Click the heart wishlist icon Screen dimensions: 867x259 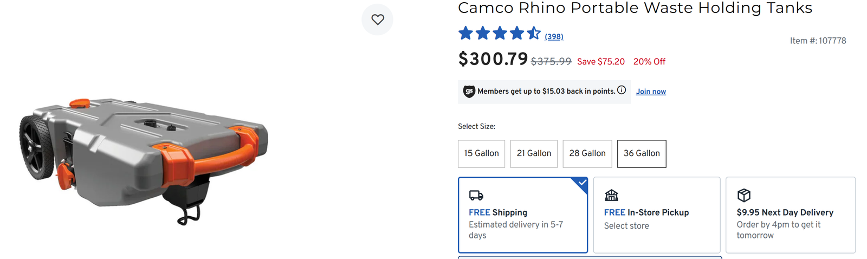click(377, 20)
